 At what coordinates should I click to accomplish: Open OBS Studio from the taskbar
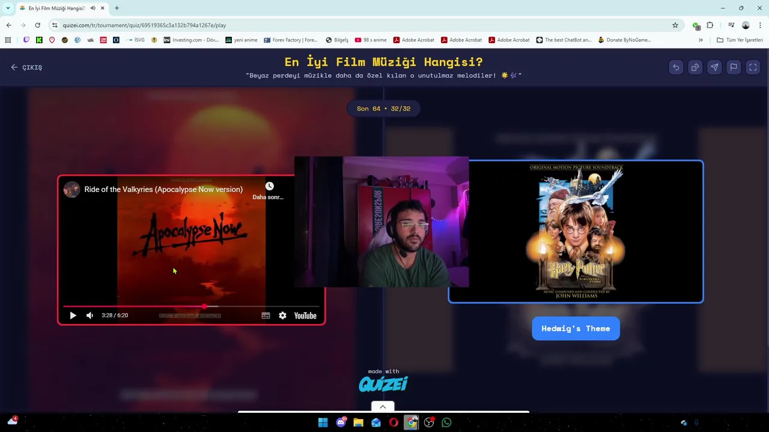pos(429,422)
